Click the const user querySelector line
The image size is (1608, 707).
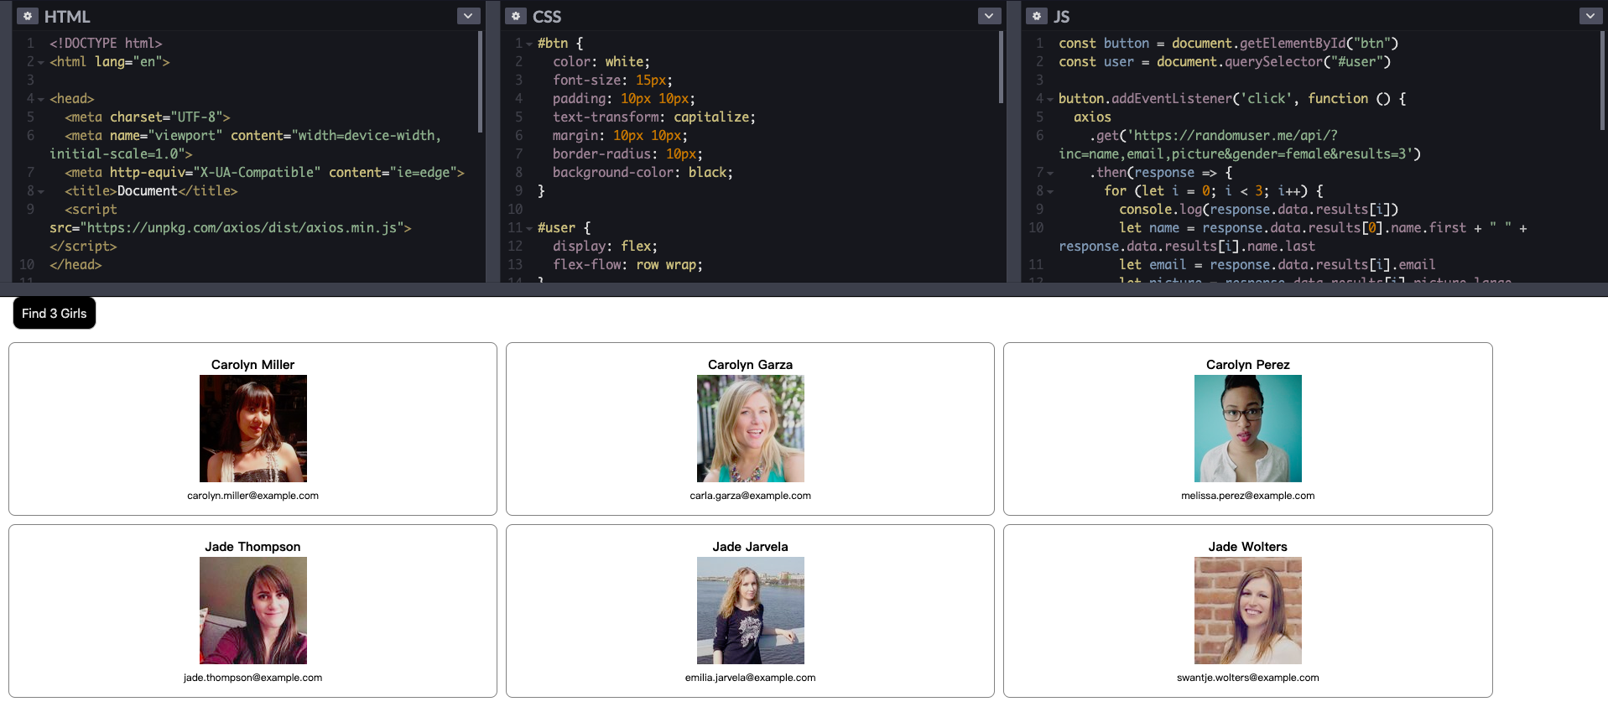click(x=1225, y=62)
